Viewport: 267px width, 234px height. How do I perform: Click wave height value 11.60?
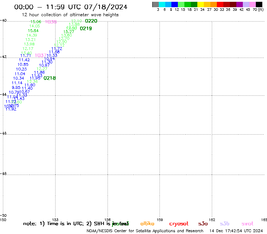click(30, 85)
